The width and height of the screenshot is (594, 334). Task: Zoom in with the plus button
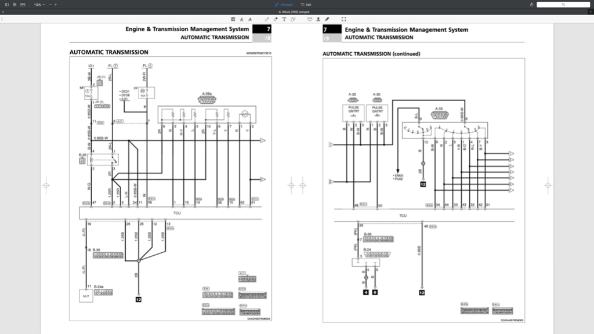[x=56, y=5]
